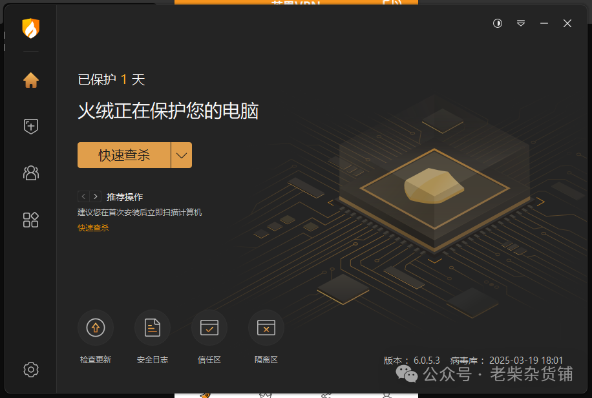Image resolution: width=592 pixels, height=398 pixels.
Task: Minimize the Huorong window
Action: tap(544, 23)
